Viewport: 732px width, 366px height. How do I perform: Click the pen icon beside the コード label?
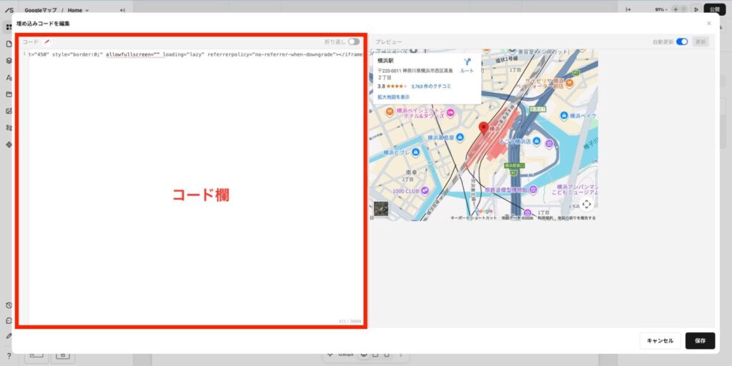pos(47,42)
